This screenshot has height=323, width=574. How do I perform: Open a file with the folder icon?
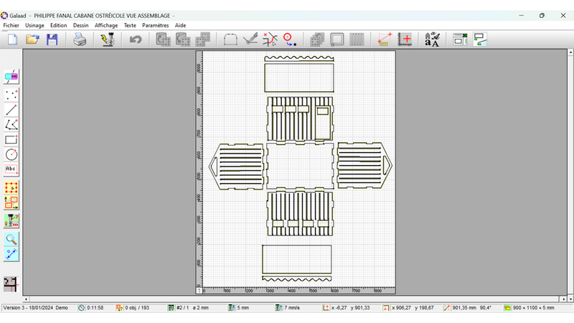point(32,40)
